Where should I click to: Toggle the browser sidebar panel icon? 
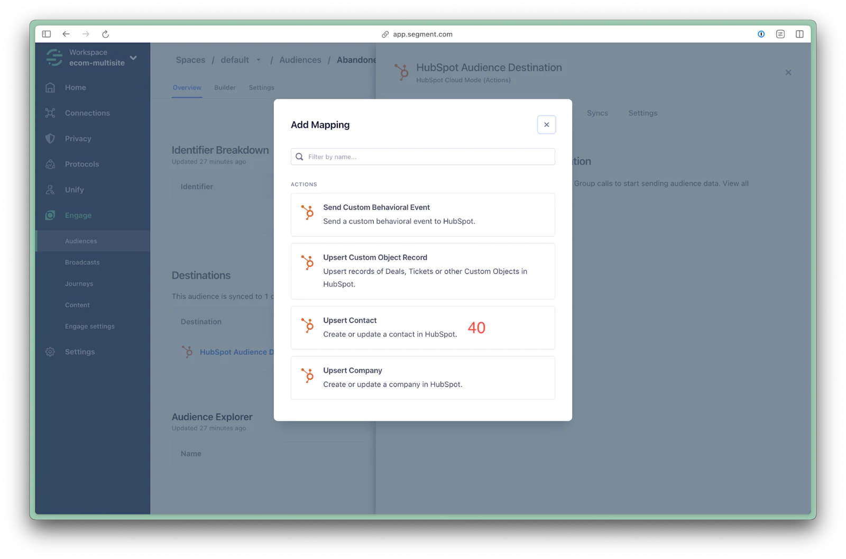point(47,34)
